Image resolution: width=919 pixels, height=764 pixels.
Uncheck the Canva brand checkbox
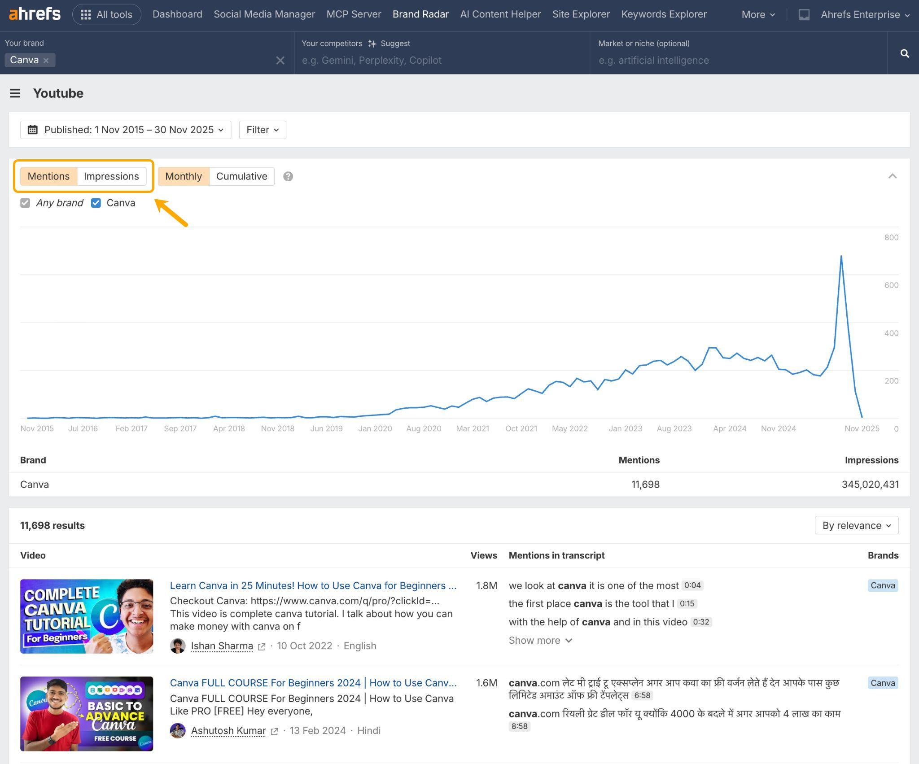96,203
